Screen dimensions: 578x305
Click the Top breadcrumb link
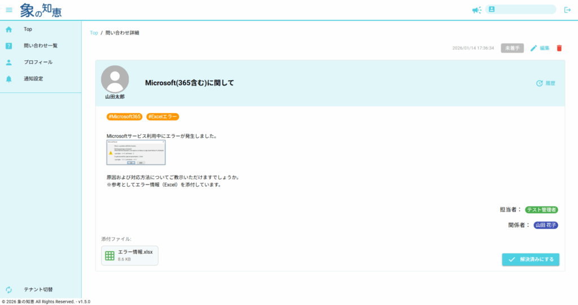point(94,33)
